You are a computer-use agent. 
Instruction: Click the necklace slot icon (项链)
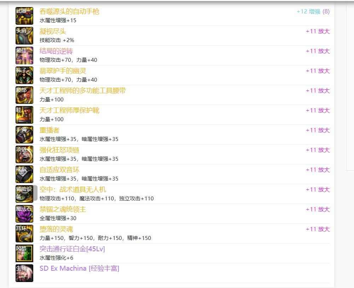pos(24,154)
